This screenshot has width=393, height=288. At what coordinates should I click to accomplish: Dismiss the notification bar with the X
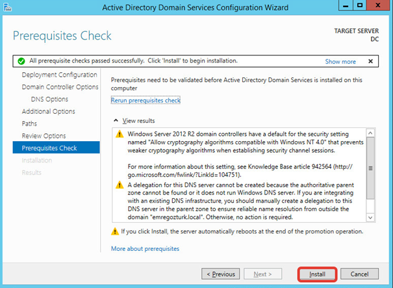tap(370, 61)
